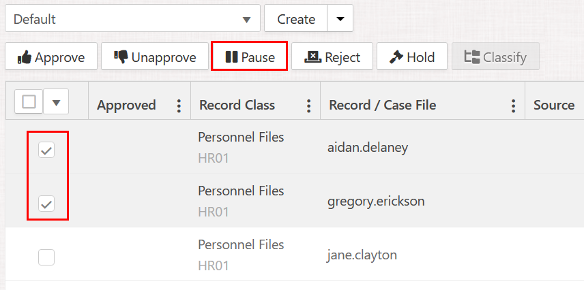This screenshot has height=290, width=584.
Task: Toggle the select-all header checkbox
Action: (29, 102)
